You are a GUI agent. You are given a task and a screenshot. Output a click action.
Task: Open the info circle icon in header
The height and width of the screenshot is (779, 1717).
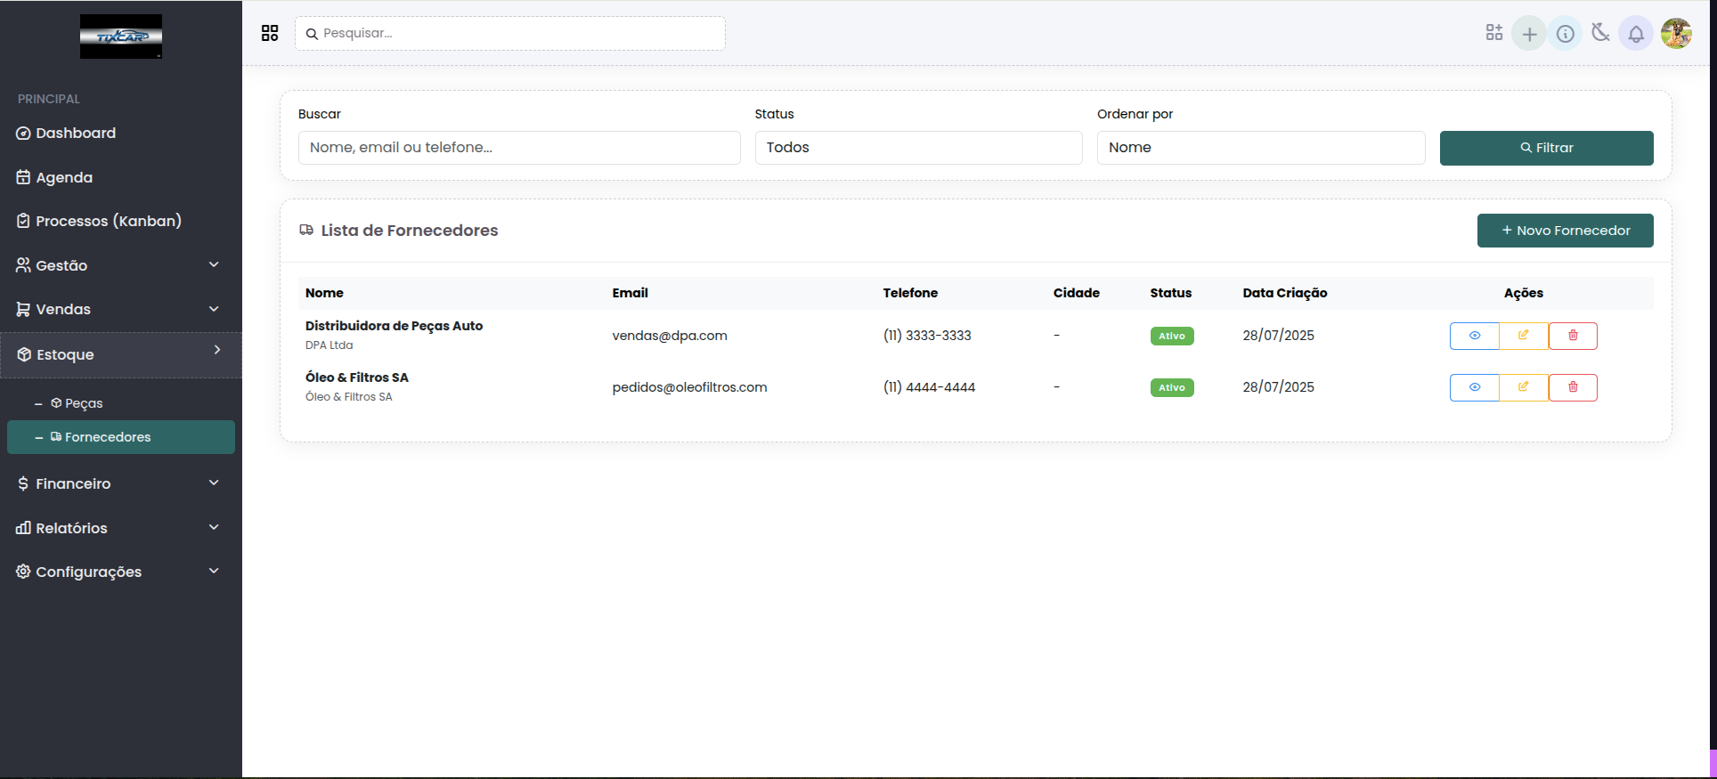coord(1565,34)
